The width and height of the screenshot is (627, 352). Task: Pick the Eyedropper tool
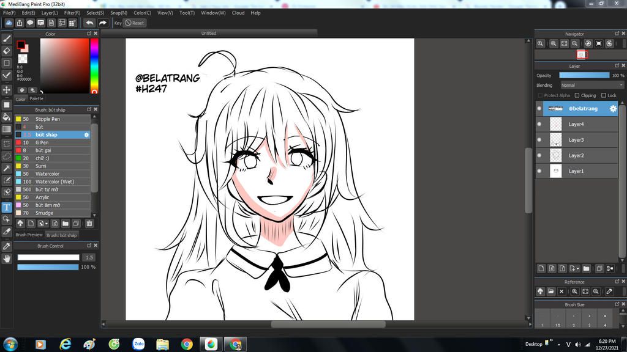click(x=6, y=246)
